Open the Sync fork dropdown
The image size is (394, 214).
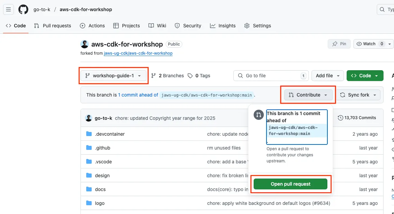358,95
